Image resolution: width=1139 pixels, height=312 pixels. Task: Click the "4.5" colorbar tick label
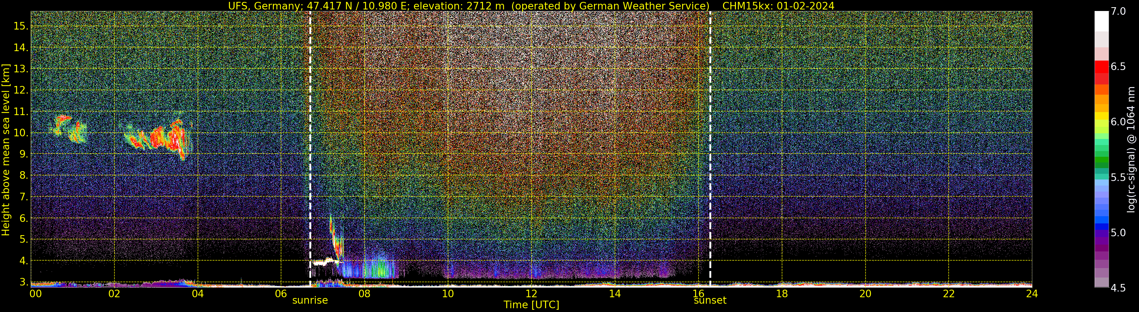tap(1118, 288)
